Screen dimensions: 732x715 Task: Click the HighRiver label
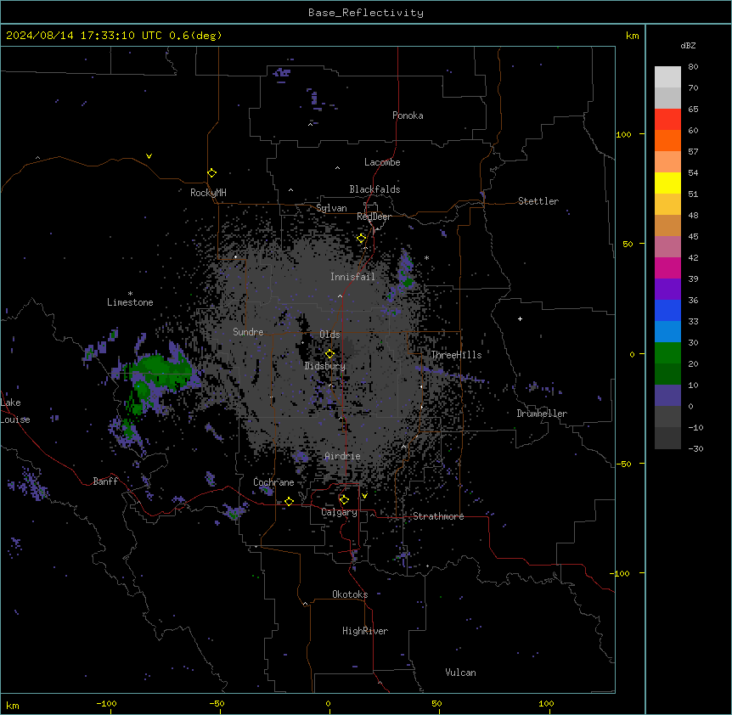(365, 631)
